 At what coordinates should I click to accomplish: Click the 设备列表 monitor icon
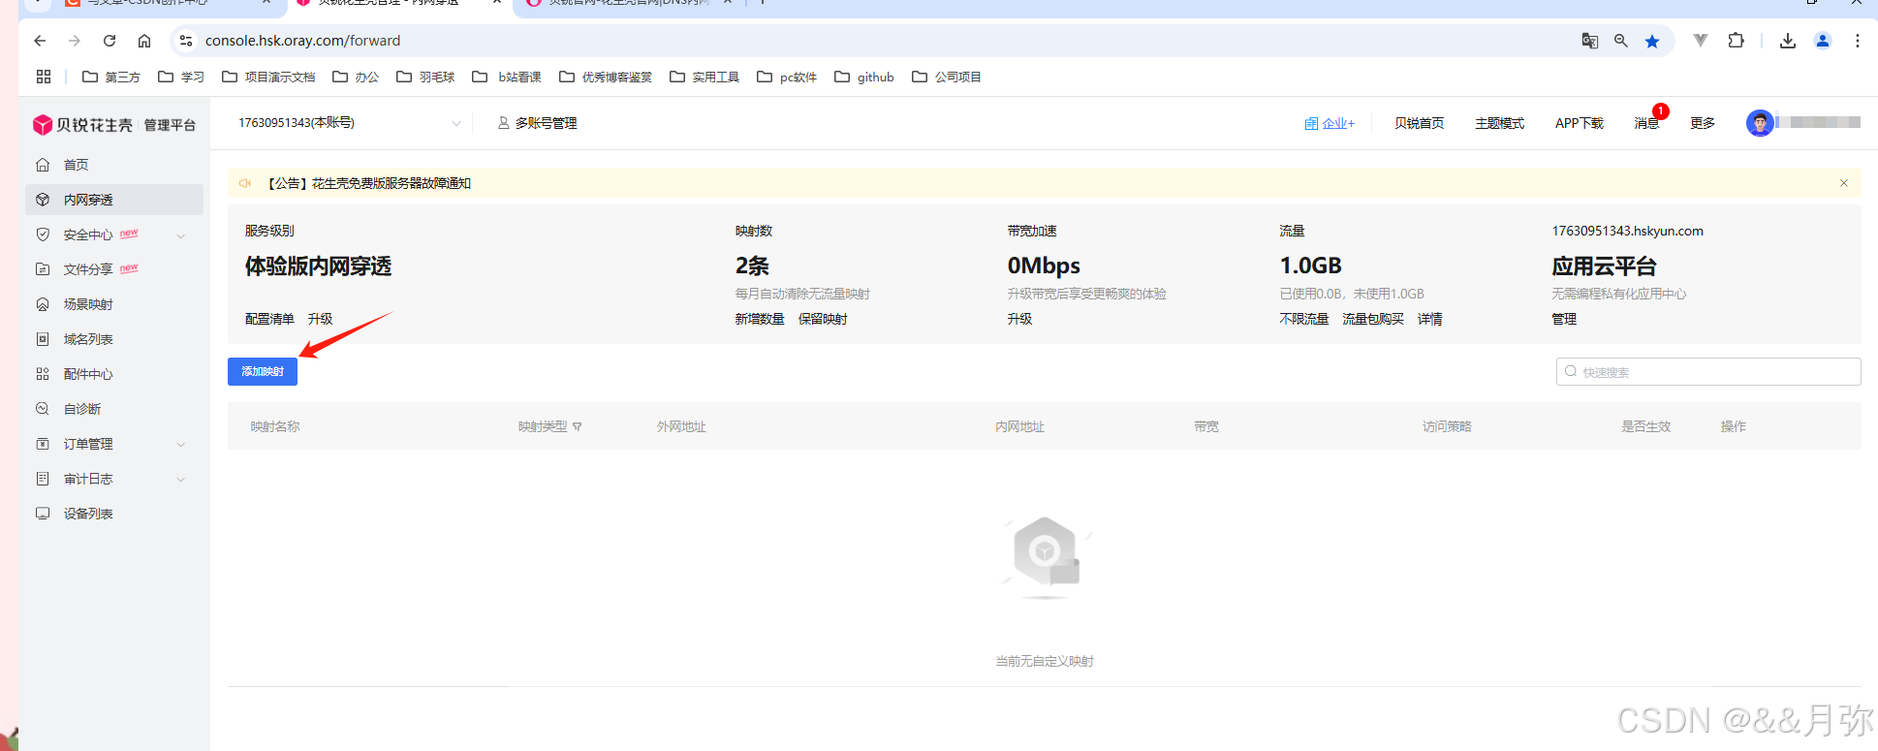coord(43,514)
